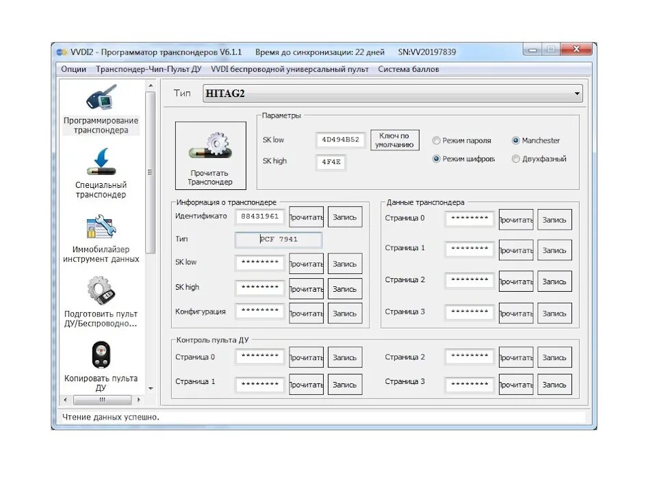Click sidebar horizontal scroll right arrow
Image resolution: width=657 pixels, height=479 pixels.
(138, 400)
